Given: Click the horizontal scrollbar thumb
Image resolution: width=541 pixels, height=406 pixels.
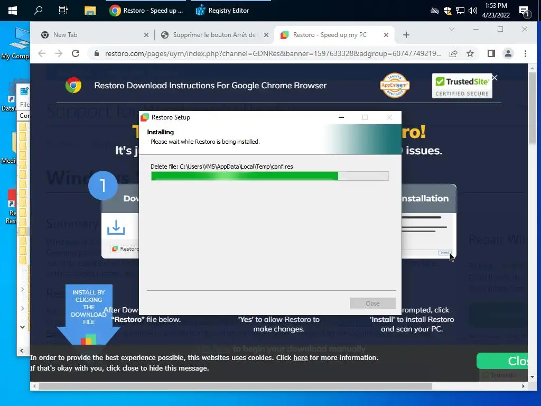Looking at the screenshot, I should 235,386.
